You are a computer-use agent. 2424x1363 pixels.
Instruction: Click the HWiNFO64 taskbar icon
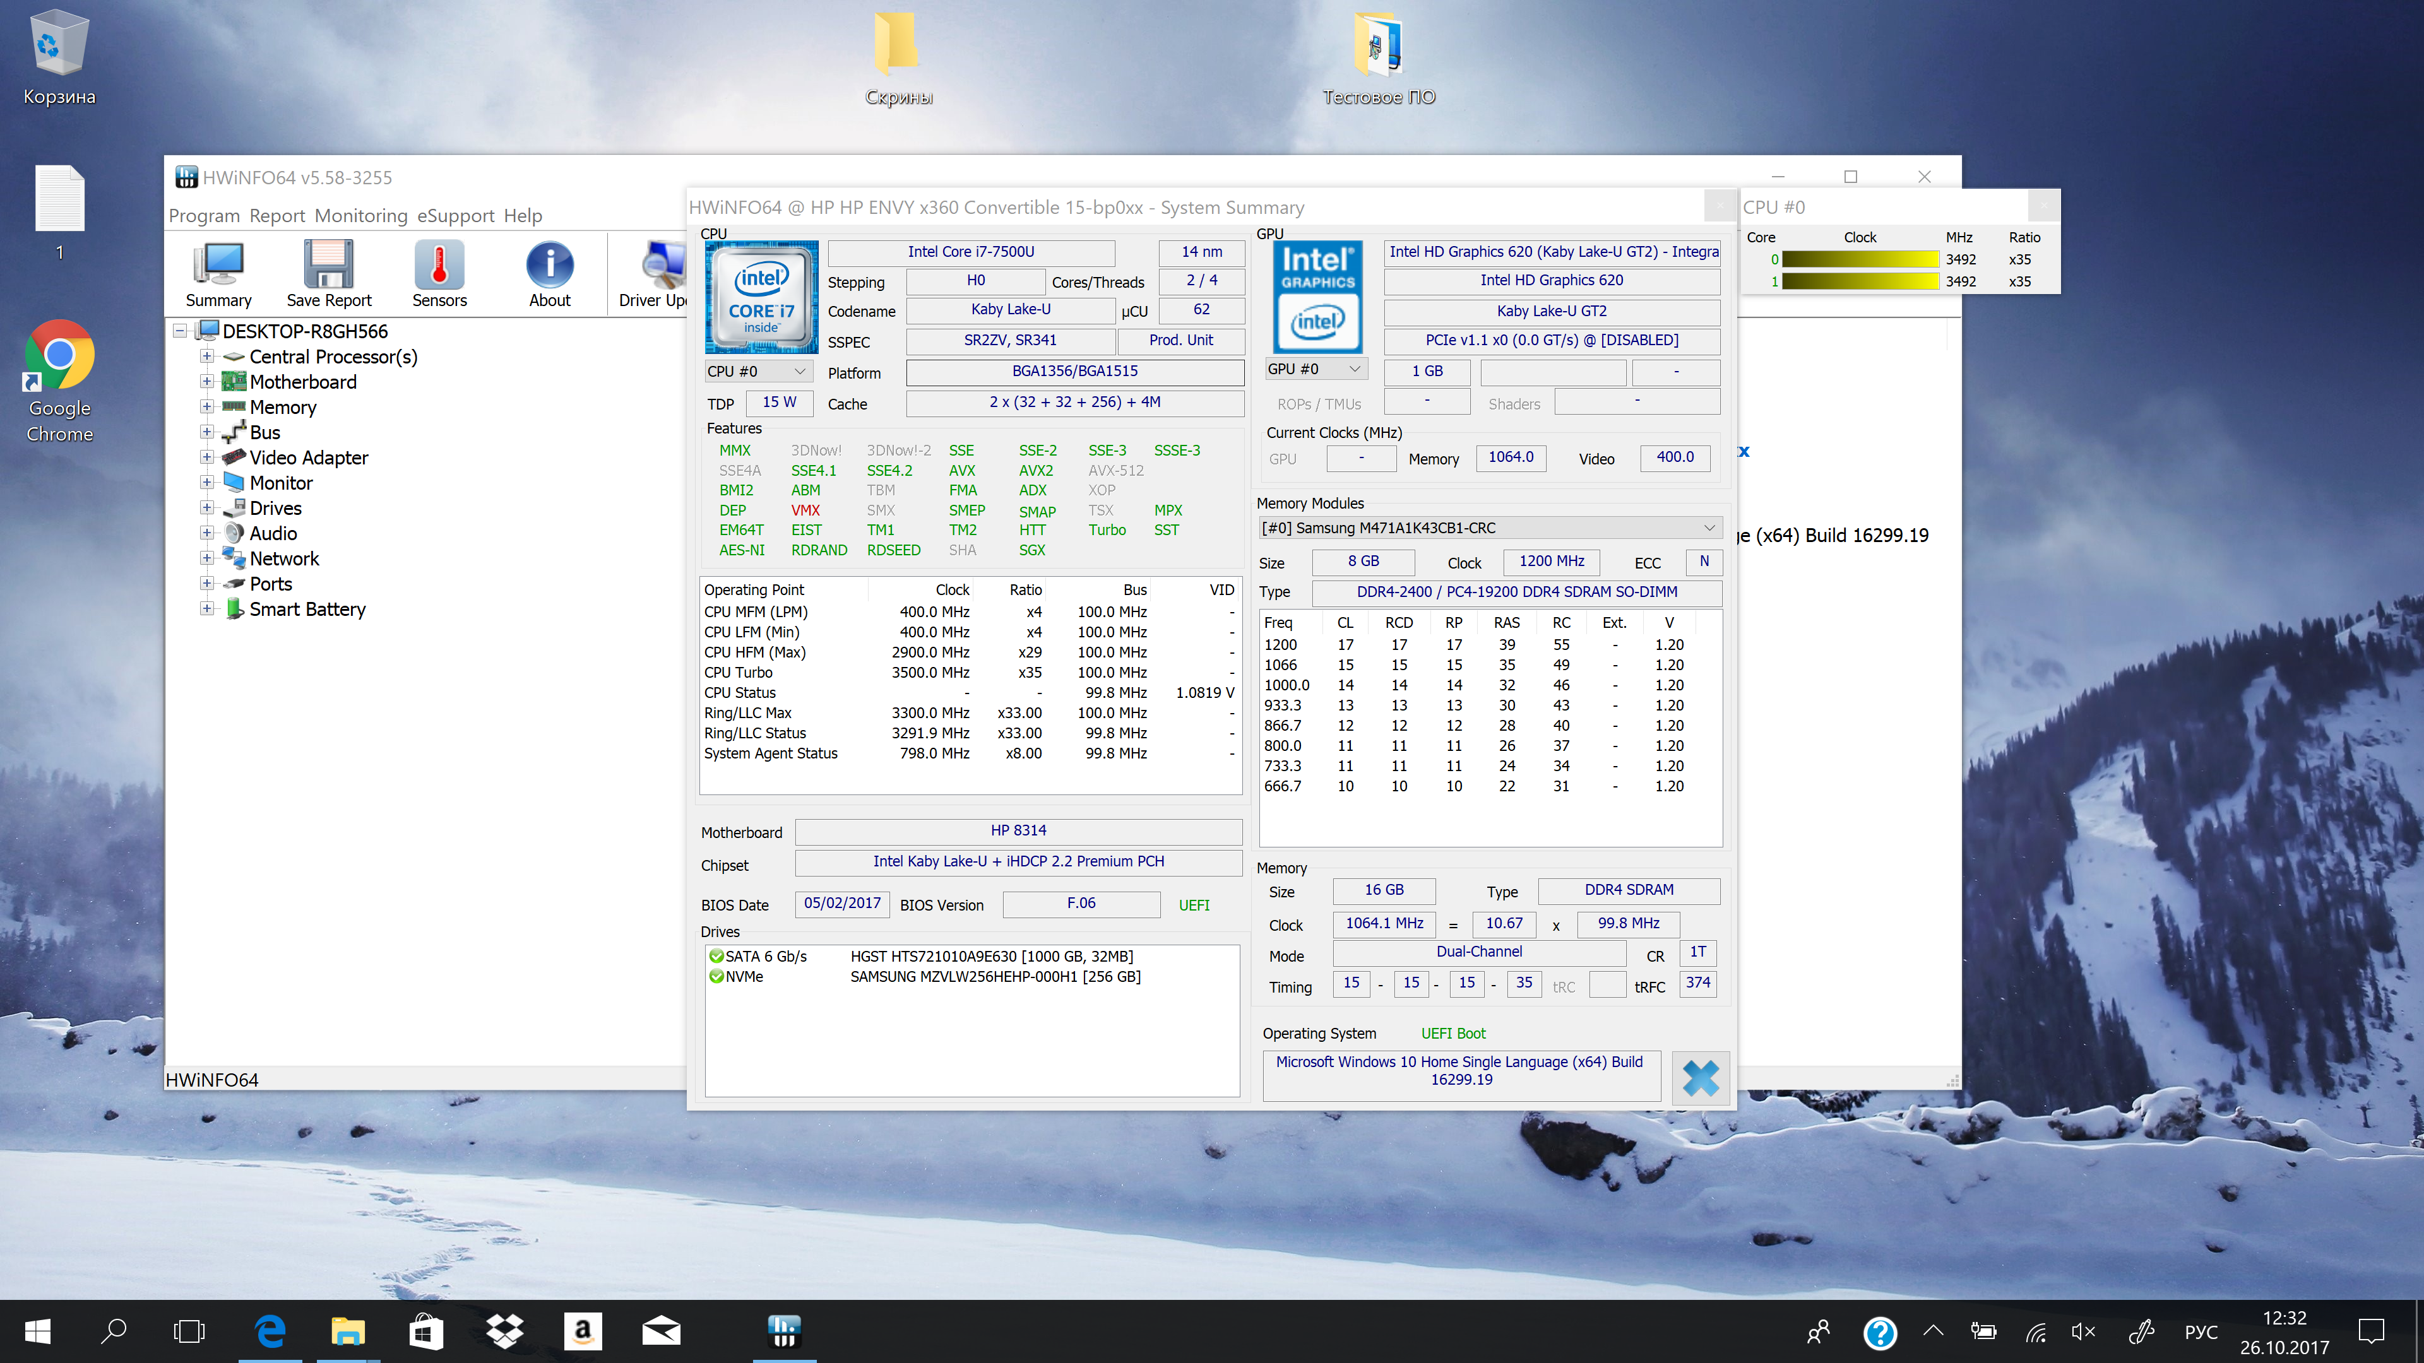point(784,1331)
